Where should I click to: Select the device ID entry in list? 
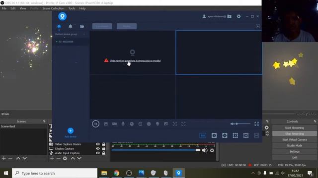[66, 42]
